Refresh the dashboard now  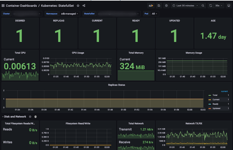(211, 5)
